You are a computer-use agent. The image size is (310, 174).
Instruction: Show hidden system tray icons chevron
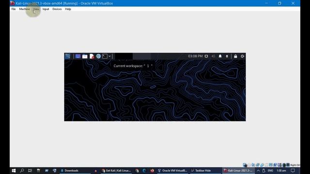coord(258,171)
